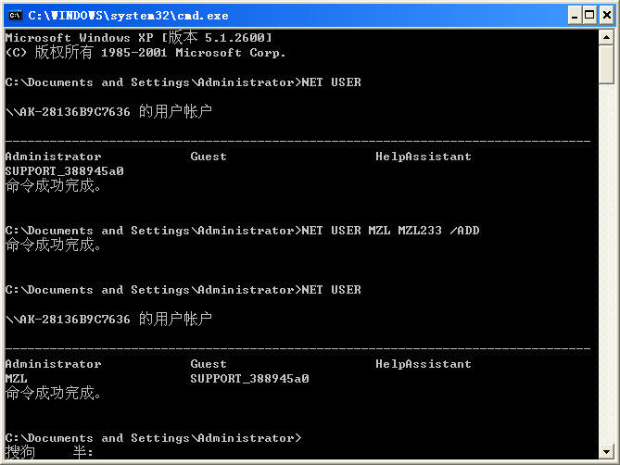This screenshot has width=620, height=465.
Task: Click SUPPORT_388945a0 listed beside MZL
Action: (249, 379)
